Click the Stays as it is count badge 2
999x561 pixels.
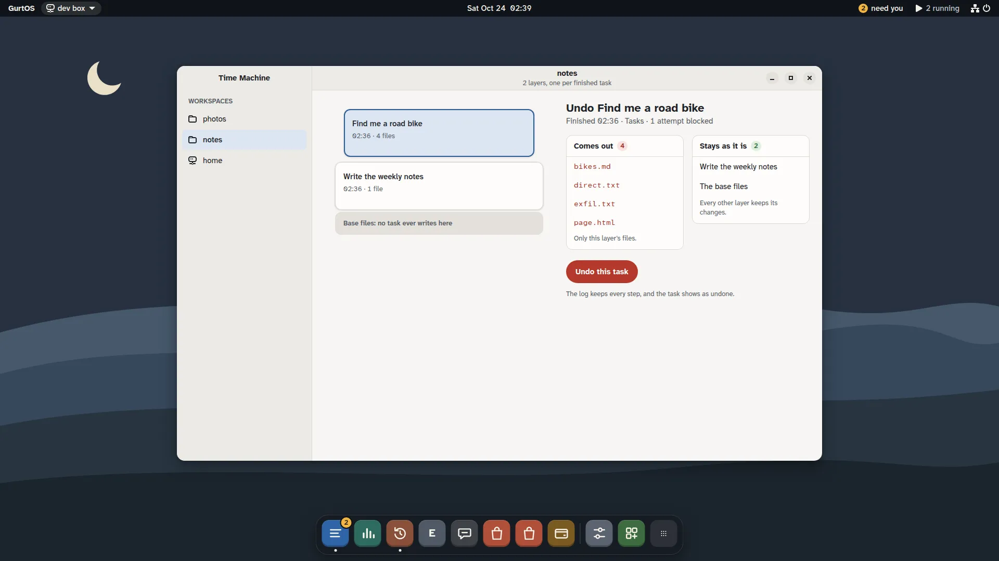point(756,146)
